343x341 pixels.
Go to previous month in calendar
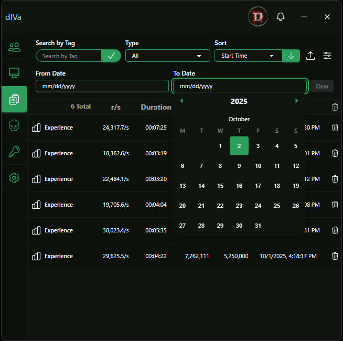click(x=181, y=101)
